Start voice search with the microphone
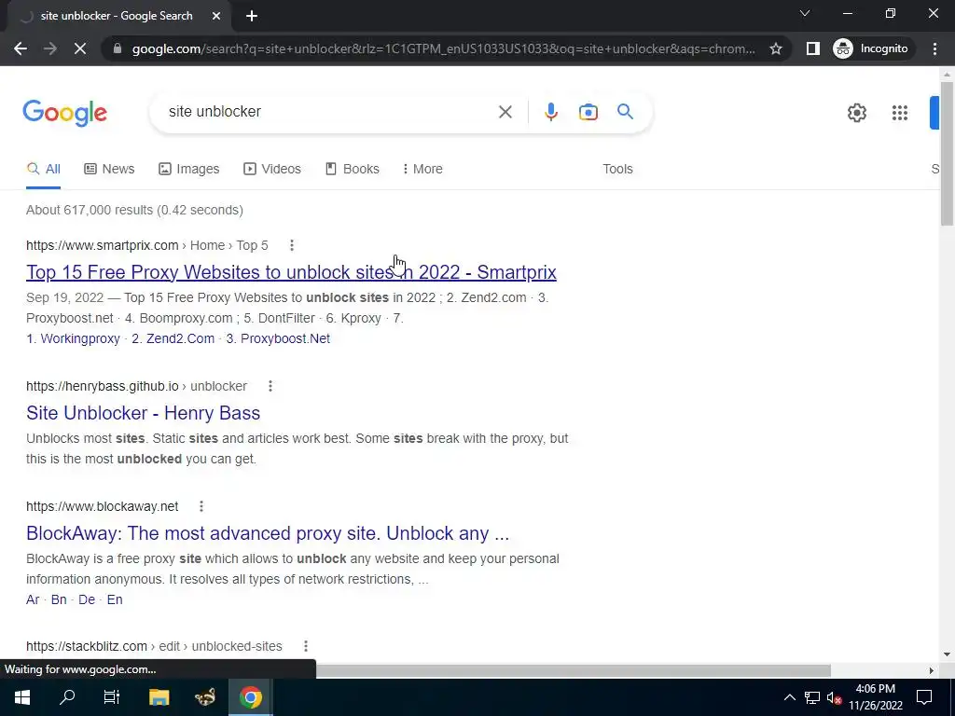The height and width of the screenshot is (716, 955). click(x=550, y=112)
